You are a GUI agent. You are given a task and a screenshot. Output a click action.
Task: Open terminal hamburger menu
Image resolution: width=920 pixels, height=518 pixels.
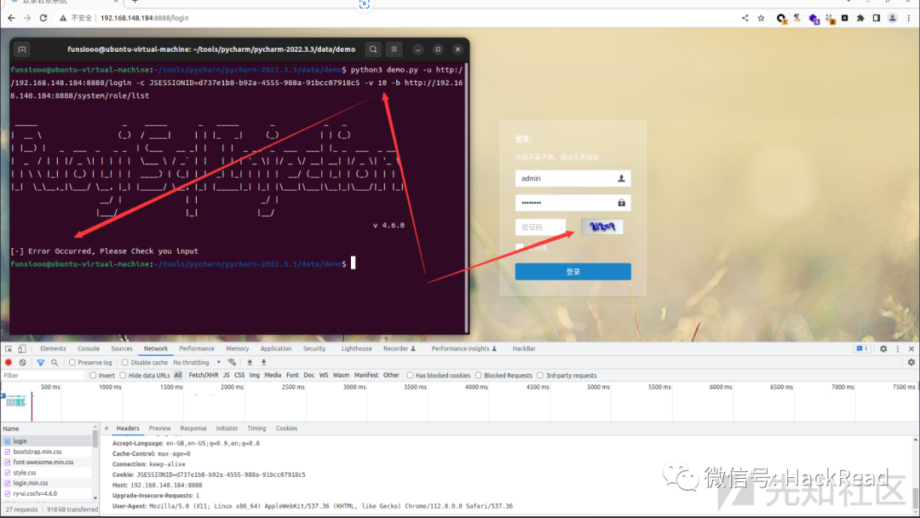tap(394, 49)
